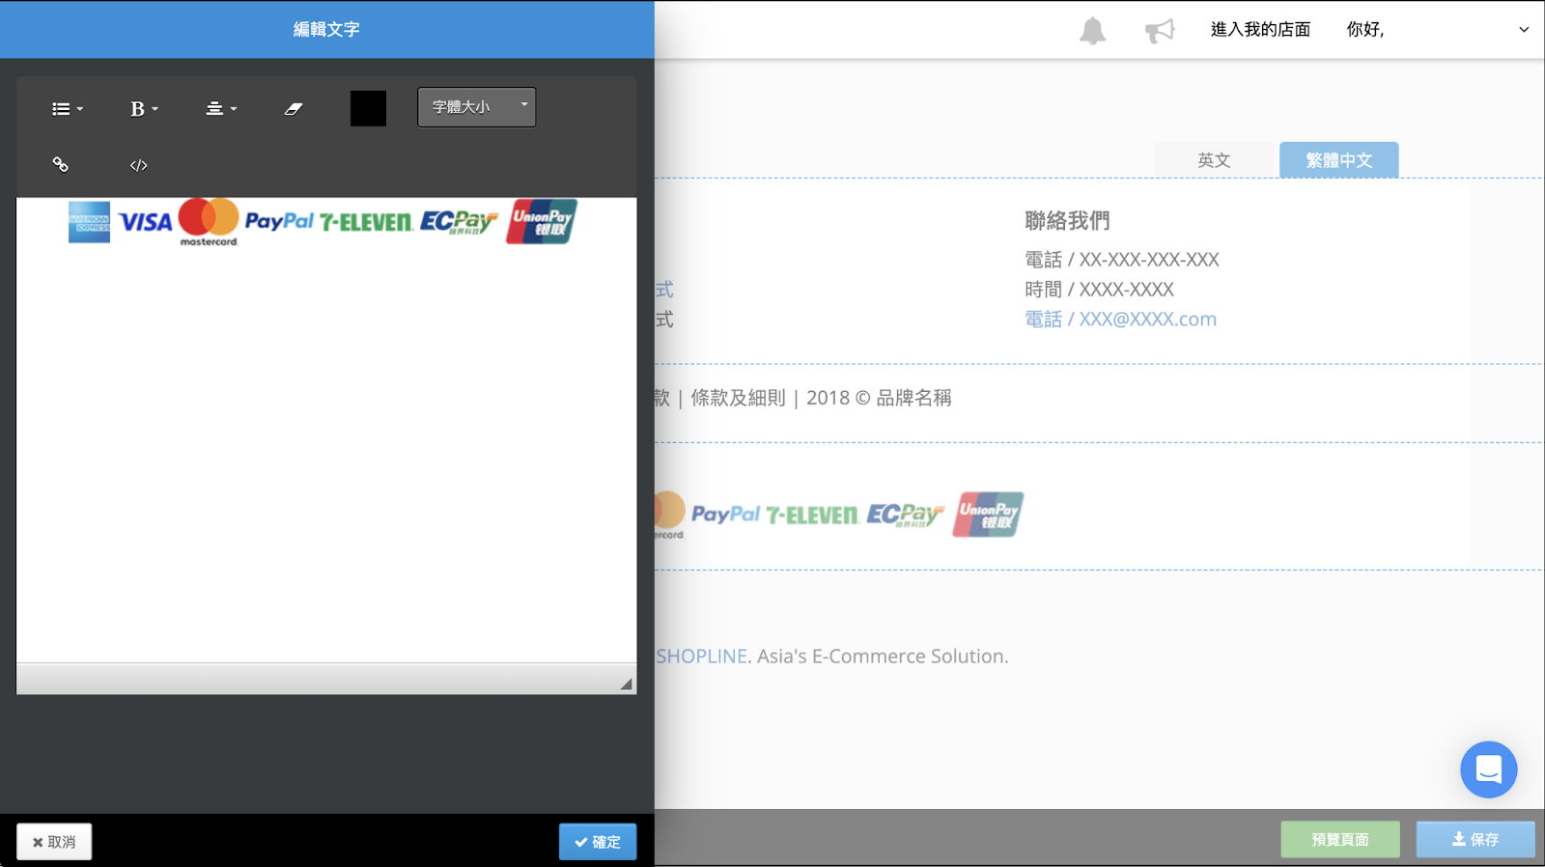Switch to the 英文 language tab
Image resolution: width=1545 pixels, height=867 pixels.
pos(1214,160)
